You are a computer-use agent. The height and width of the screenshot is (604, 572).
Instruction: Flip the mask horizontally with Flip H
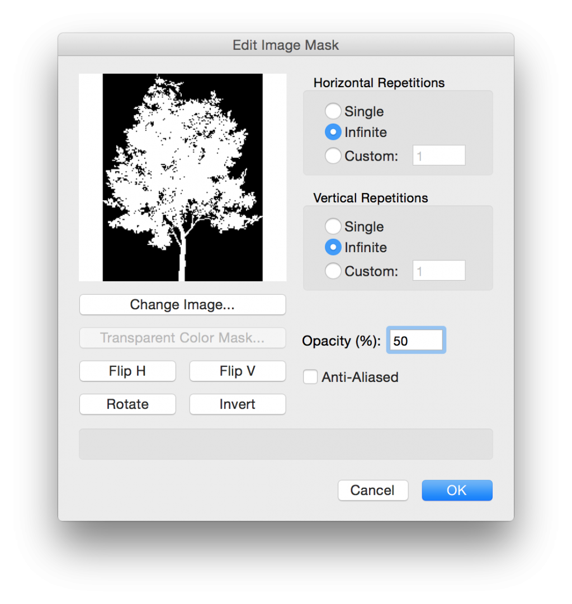click(127, 371)
